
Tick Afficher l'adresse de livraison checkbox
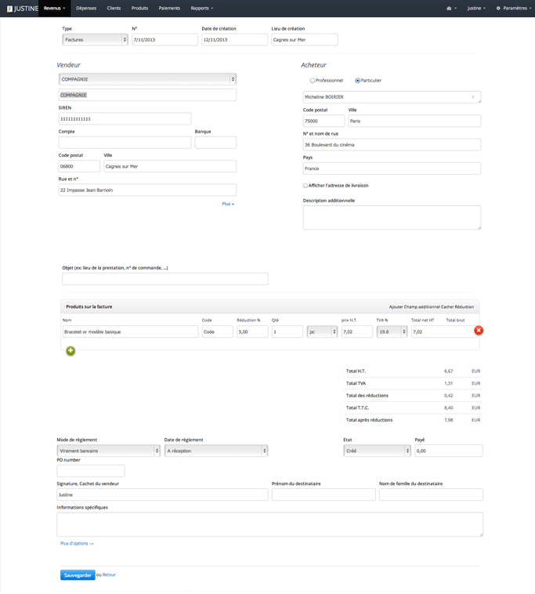[x=305, y=186]
